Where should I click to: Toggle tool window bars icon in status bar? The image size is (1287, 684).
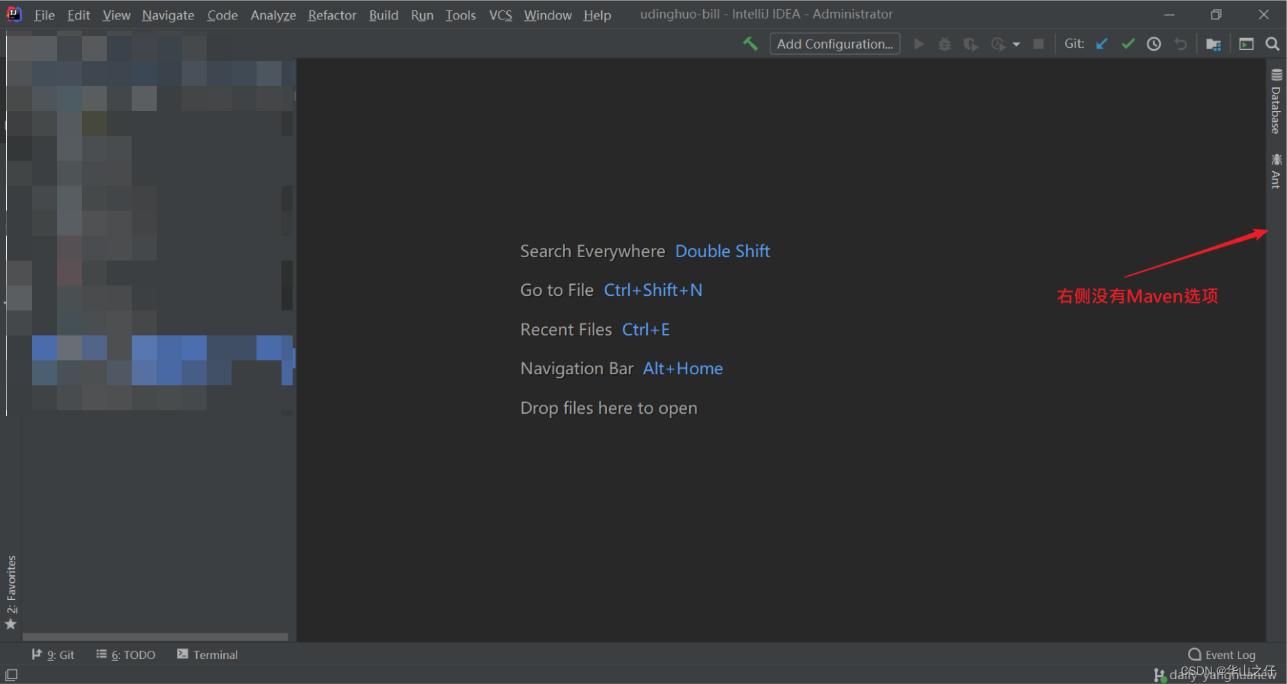pyautogui.click(x=11, y=674)
